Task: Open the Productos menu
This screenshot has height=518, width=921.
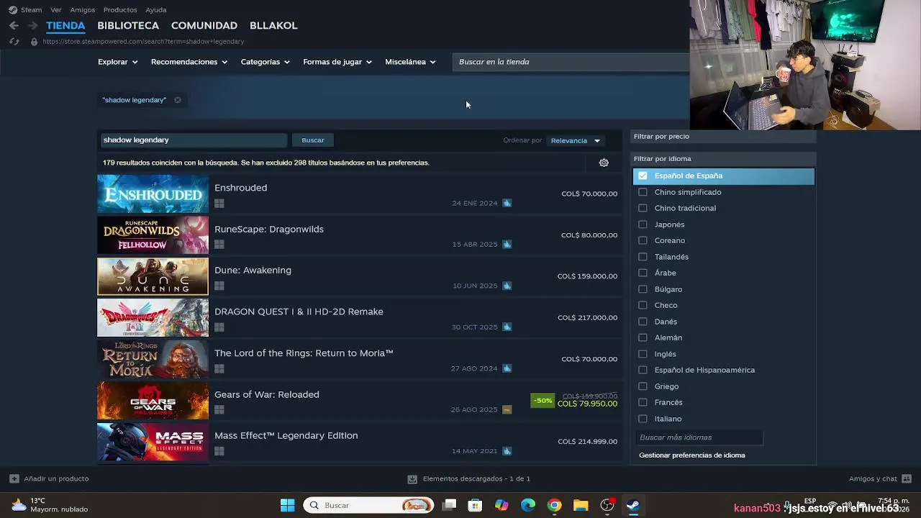Action: coord(120,10)
